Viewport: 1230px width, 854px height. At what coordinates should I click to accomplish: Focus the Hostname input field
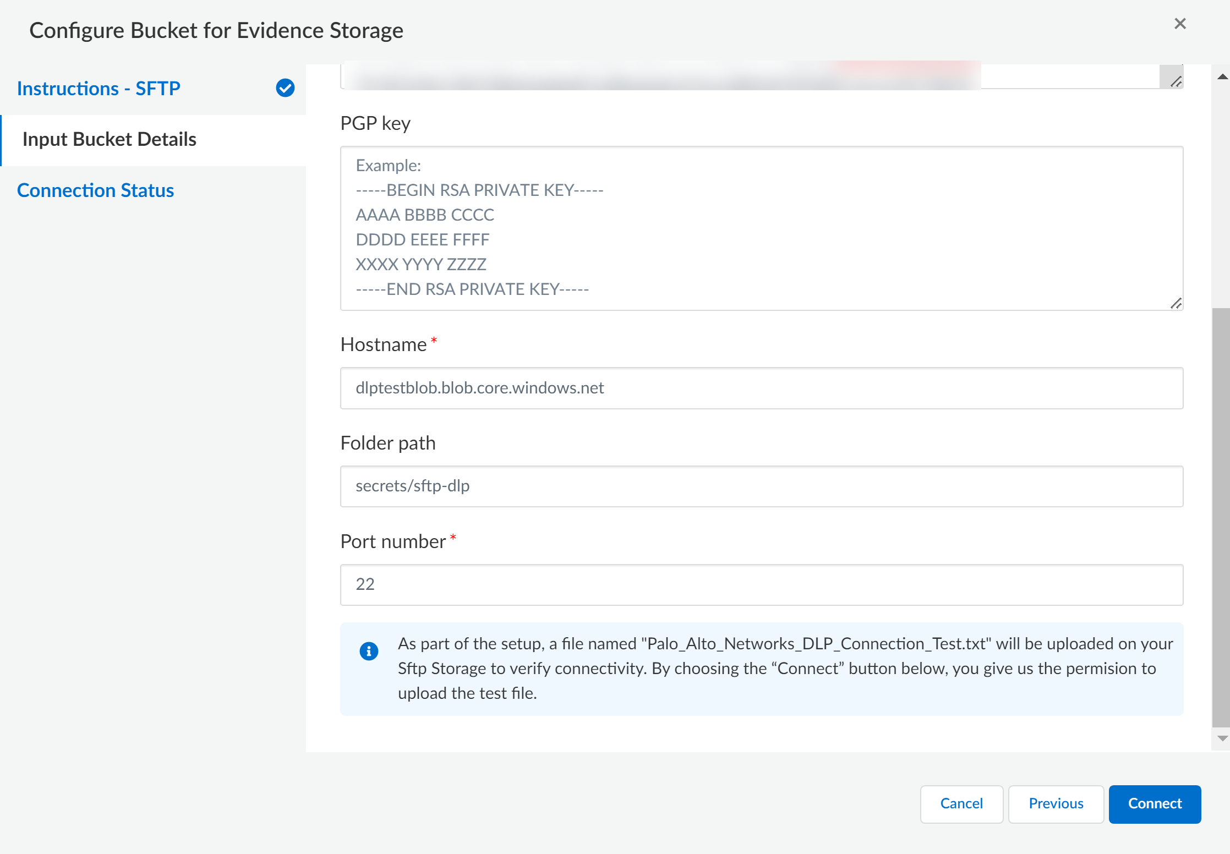pyautogui.click(x=761, y=388)
